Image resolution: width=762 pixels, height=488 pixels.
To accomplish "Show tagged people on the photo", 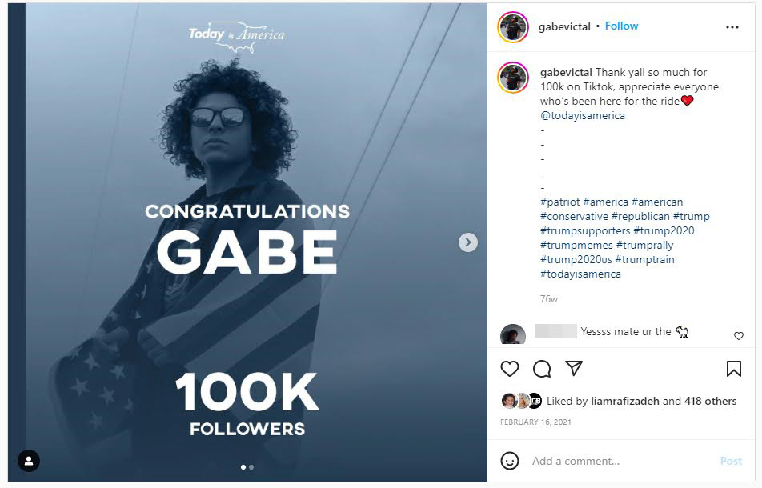I will click(29, 461).
